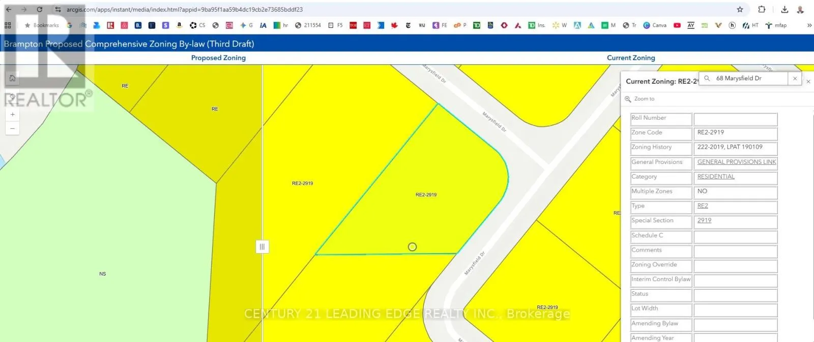Close the Current Zoning popup panel
814x342 pixels.
[x=808, y=81]
